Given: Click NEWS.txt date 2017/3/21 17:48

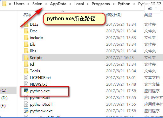Looking at the screenshot, I should 121,84.
